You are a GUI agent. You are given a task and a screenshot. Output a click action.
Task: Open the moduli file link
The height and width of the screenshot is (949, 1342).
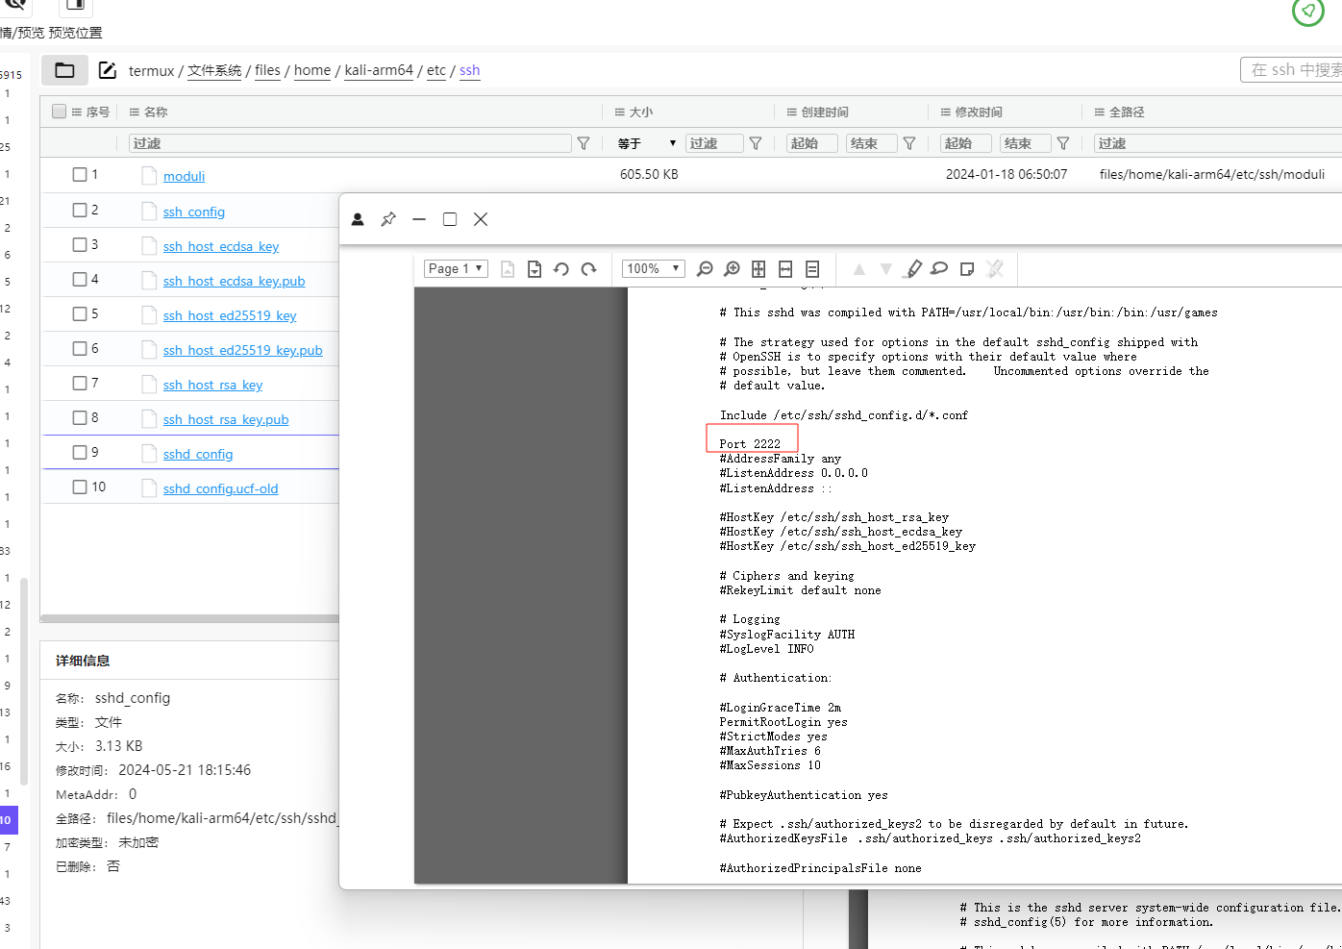(184, 176)
